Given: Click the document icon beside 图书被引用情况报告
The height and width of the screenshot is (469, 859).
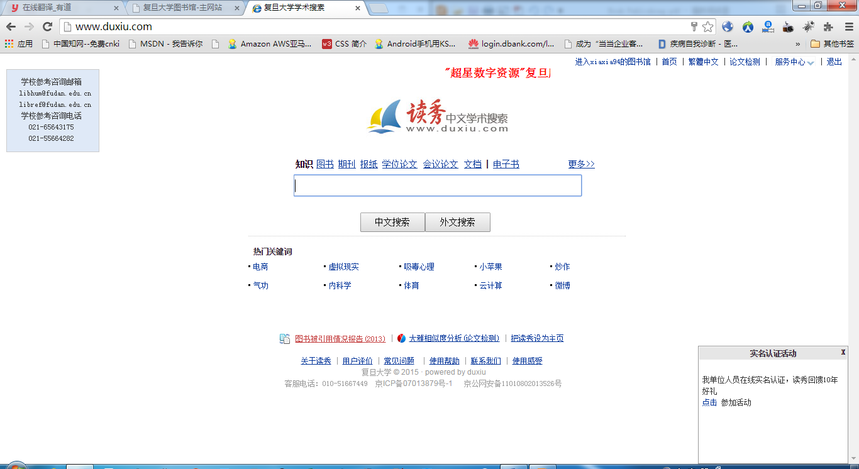Looking at the screenshot, I should tap(285, 338).
